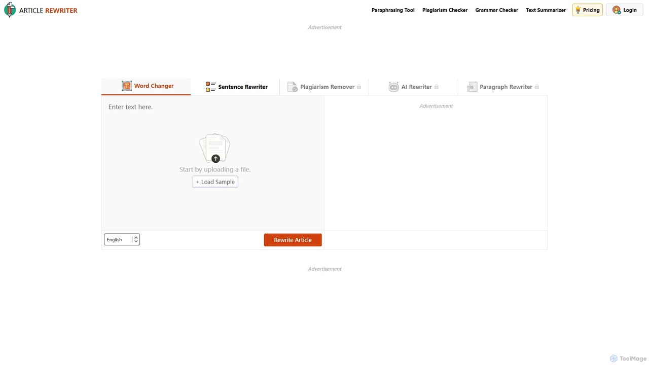Open the English language dropdown
This screenshot has width=649, height=365.
[122, 240]
